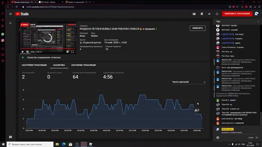Image resolution: width=262 pixels, height=147 pixels.
Task: Open the YouTube Studio hamburger menu
Action: (x=11, y=14)
